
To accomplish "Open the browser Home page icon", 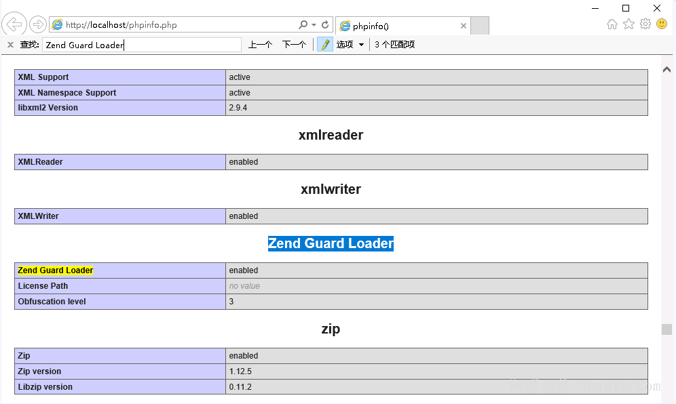I will click(x=612, y=24).
